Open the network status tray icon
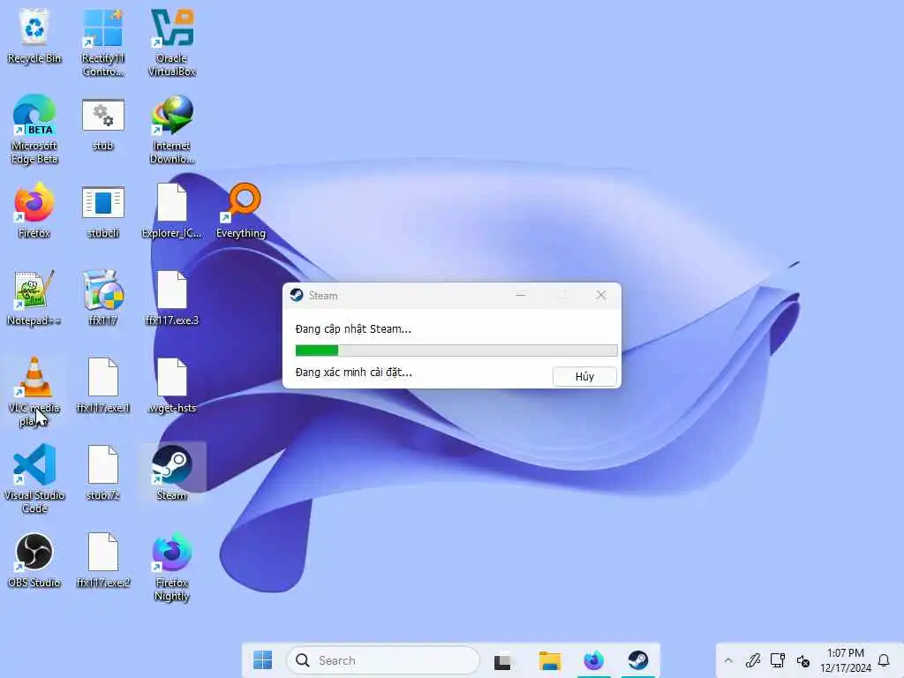Viewport: 904px width, 678px height. 777,660
